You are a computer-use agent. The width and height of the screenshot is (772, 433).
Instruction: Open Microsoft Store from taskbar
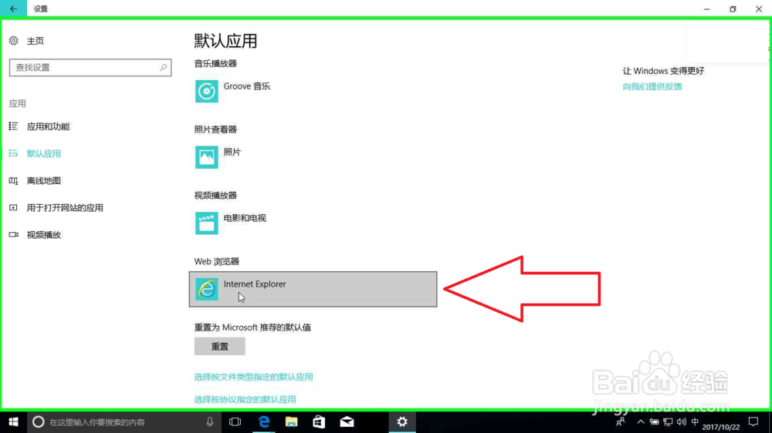click(319, 422)
